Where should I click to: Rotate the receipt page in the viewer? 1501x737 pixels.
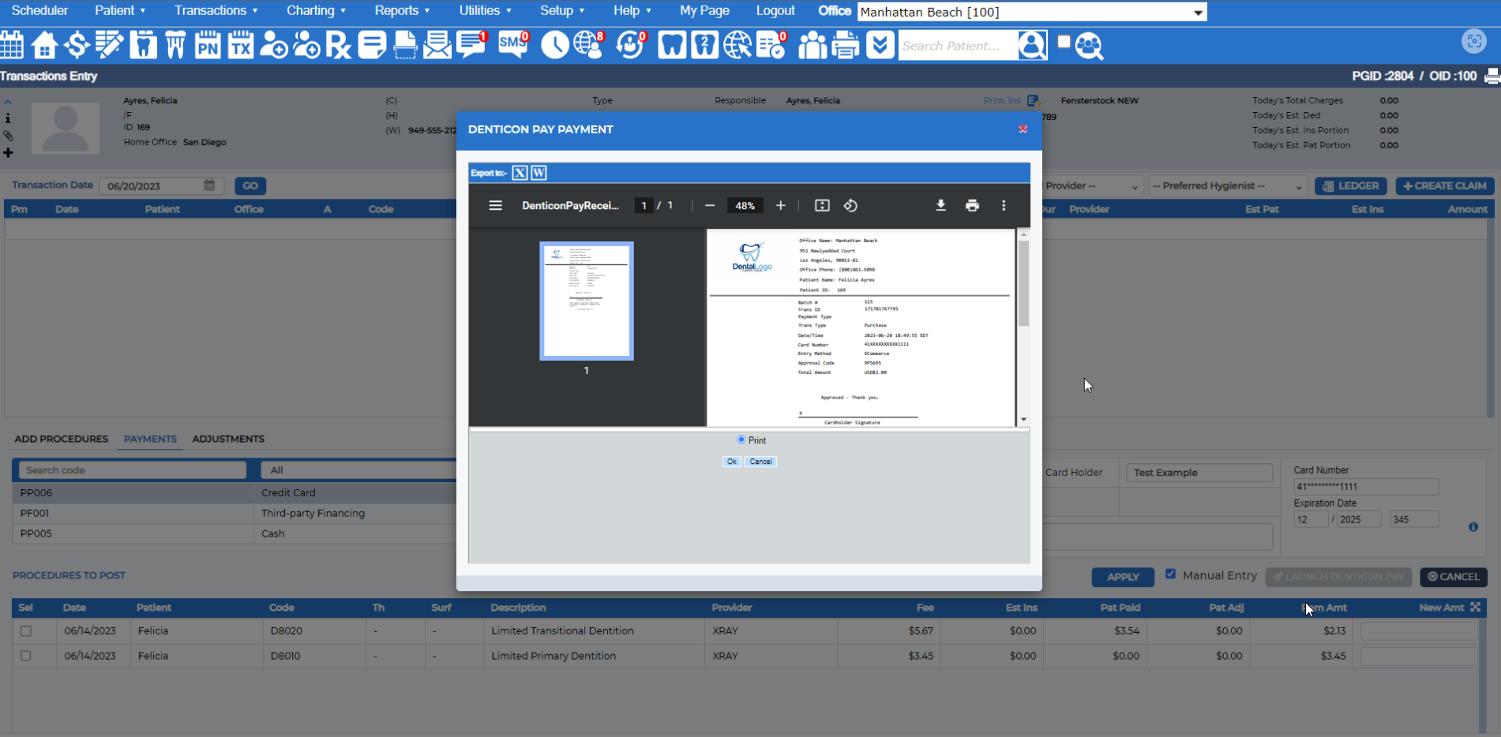point(851,205)
